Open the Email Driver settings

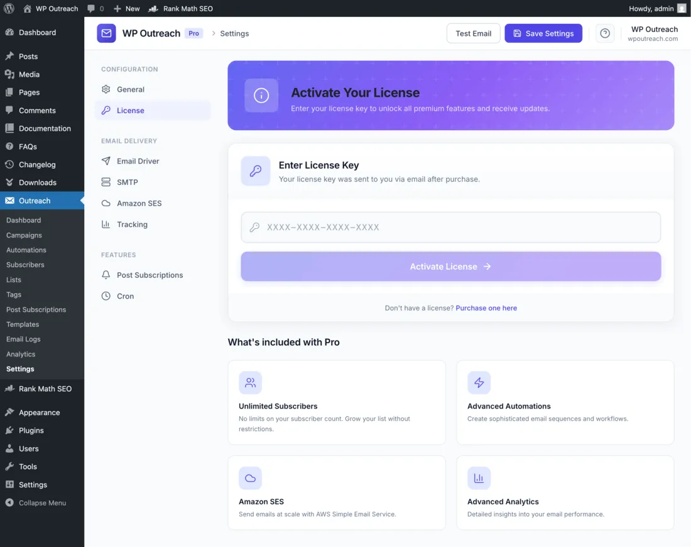coord(138,161)
